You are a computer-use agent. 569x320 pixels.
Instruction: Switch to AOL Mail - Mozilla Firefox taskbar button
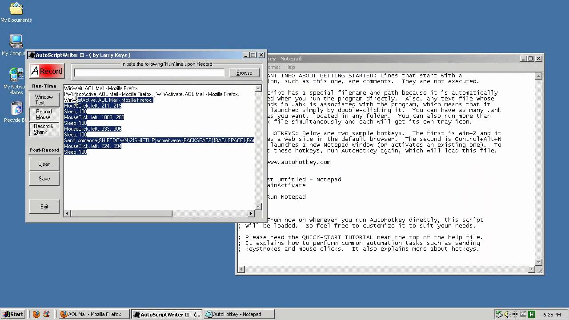tap(94, 314)
